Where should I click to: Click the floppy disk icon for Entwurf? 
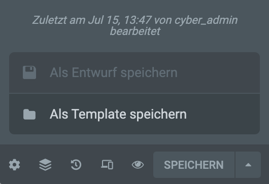29,72
